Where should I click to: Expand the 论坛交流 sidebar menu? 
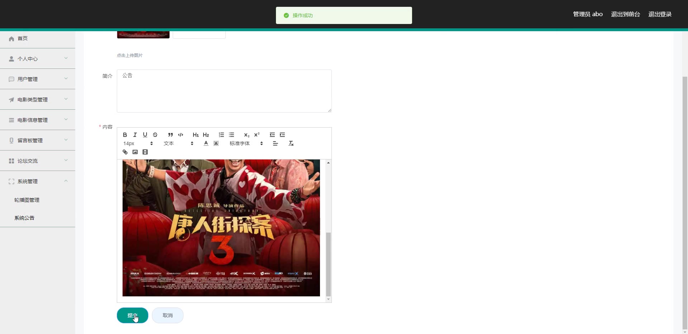point(38,161)
